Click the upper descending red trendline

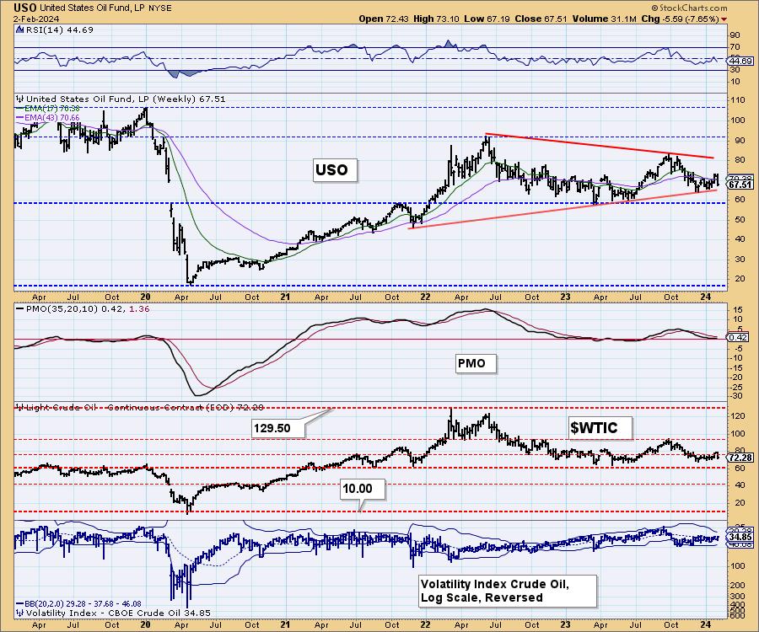click(x=600, y=146)
